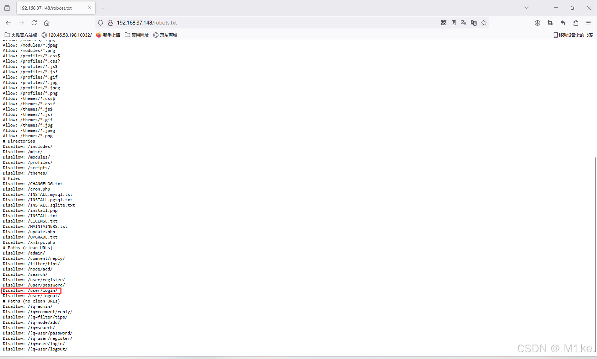Select the 192.168.37.148/robots.txt tab

(x=55, y=8)
